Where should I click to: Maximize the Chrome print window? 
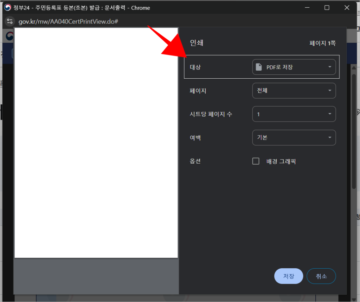[x=327, y=7]
